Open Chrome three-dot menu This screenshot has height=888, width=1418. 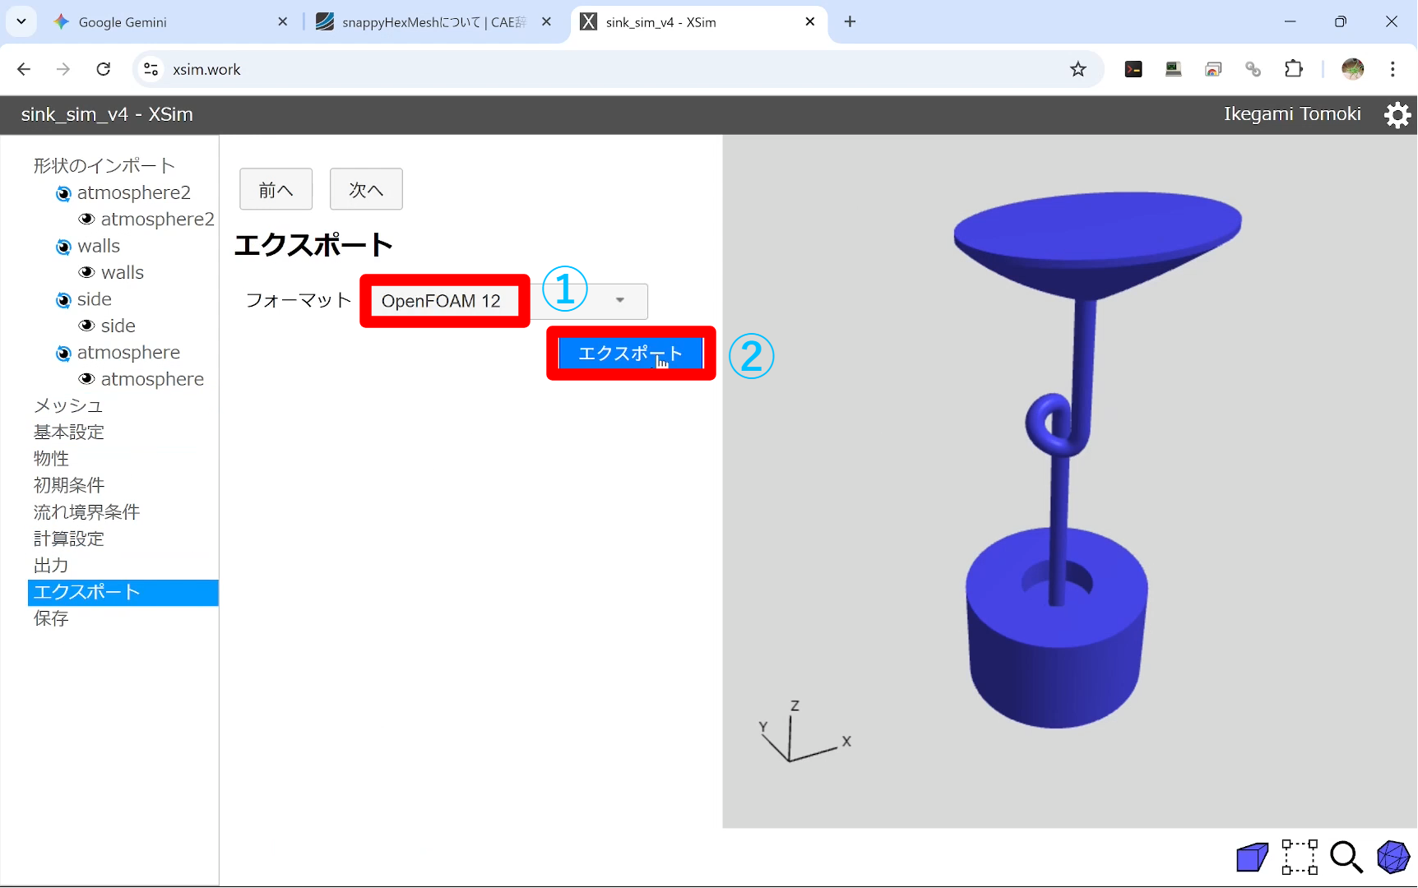(x=1392, y=69)
